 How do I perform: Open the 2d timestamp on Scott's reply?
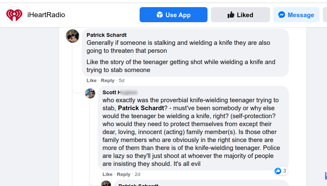coord(138,174)
